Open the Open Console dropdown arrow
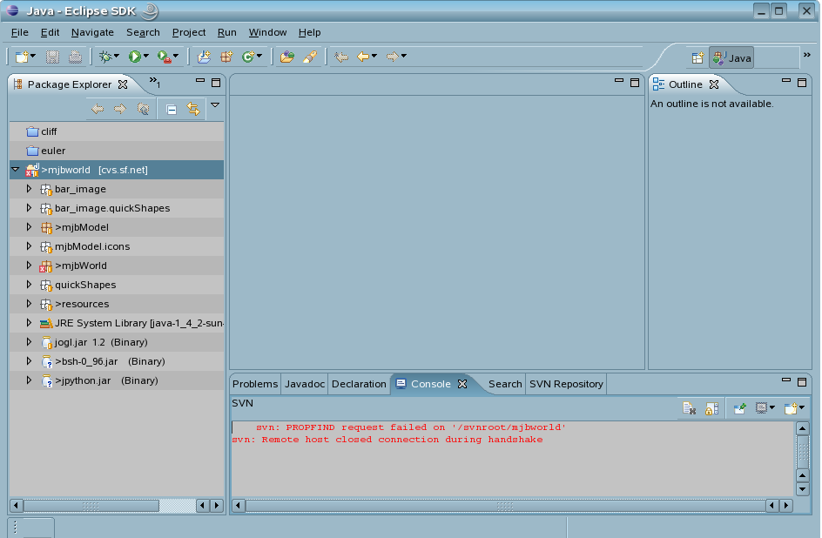 point(801,407)
